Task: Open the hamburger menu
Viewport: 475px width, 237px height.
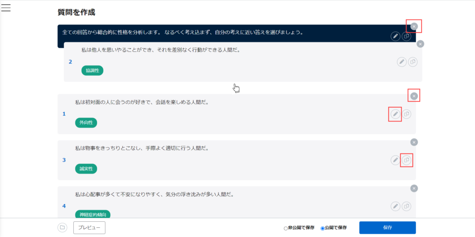Action: pos(6,8)
